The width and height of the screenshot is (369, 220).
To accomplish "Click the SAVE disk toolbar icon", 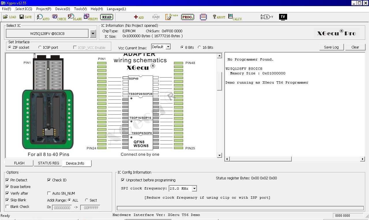I will pyautogui.click(x=26, y=17).
